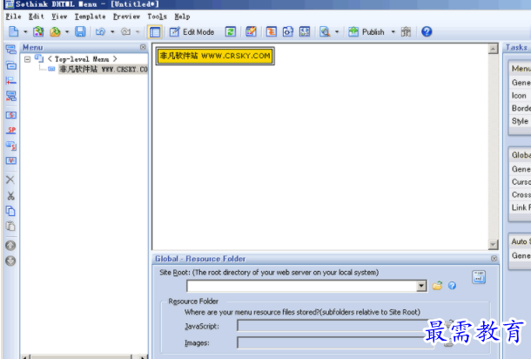The height and width of the screenshot is (359, 531).
Task: Open the Help menu
Action: (182, 17)
